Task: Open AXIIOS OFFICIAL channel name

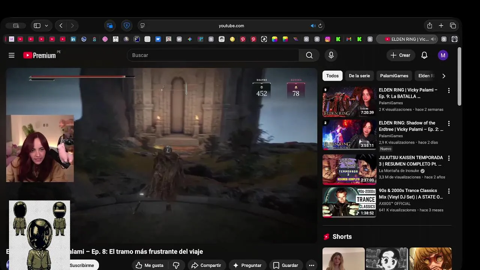Action: pos(394,204)
